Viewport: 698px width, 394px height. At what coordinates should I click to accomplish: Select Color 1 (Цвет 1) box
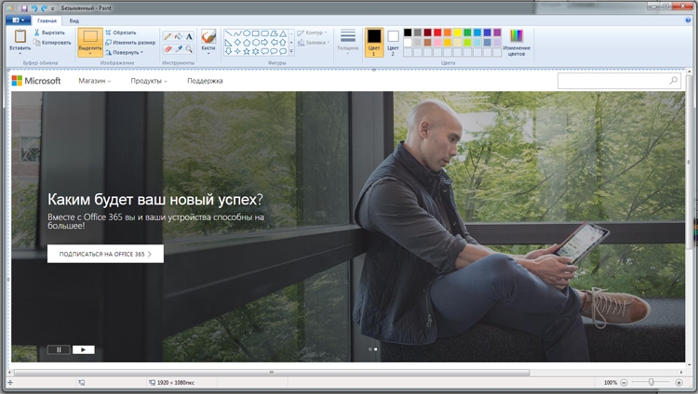(x=374, y=40)
